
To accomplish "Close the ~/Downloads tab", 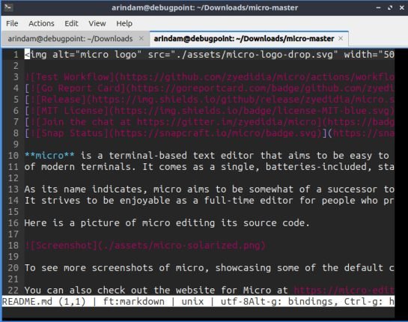I will click(141, 38).
